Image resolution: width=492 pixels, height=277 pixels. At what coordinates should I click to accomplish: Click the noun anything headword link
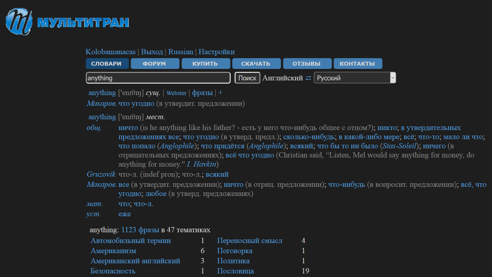tap(102, 93)
